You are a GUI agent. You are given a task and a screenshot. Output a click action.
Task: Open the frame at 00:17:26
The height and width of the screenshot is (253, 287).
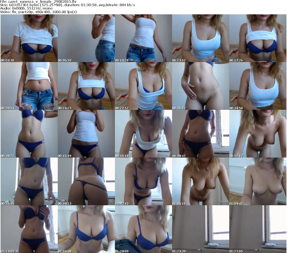(x=258, y=38)
